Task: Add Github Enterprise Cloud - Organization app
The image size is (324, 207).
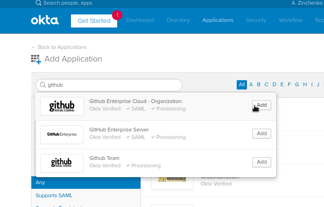Action: point(261,105)
